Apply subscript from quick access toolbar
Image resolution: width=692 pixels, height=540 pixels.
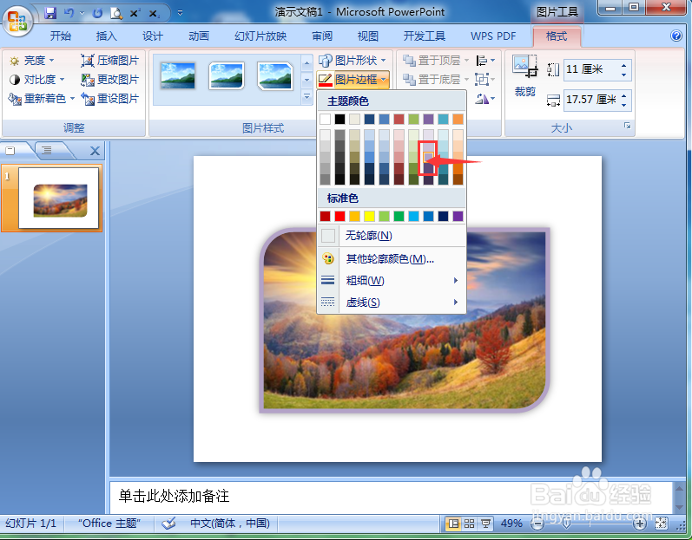point(154,14)
